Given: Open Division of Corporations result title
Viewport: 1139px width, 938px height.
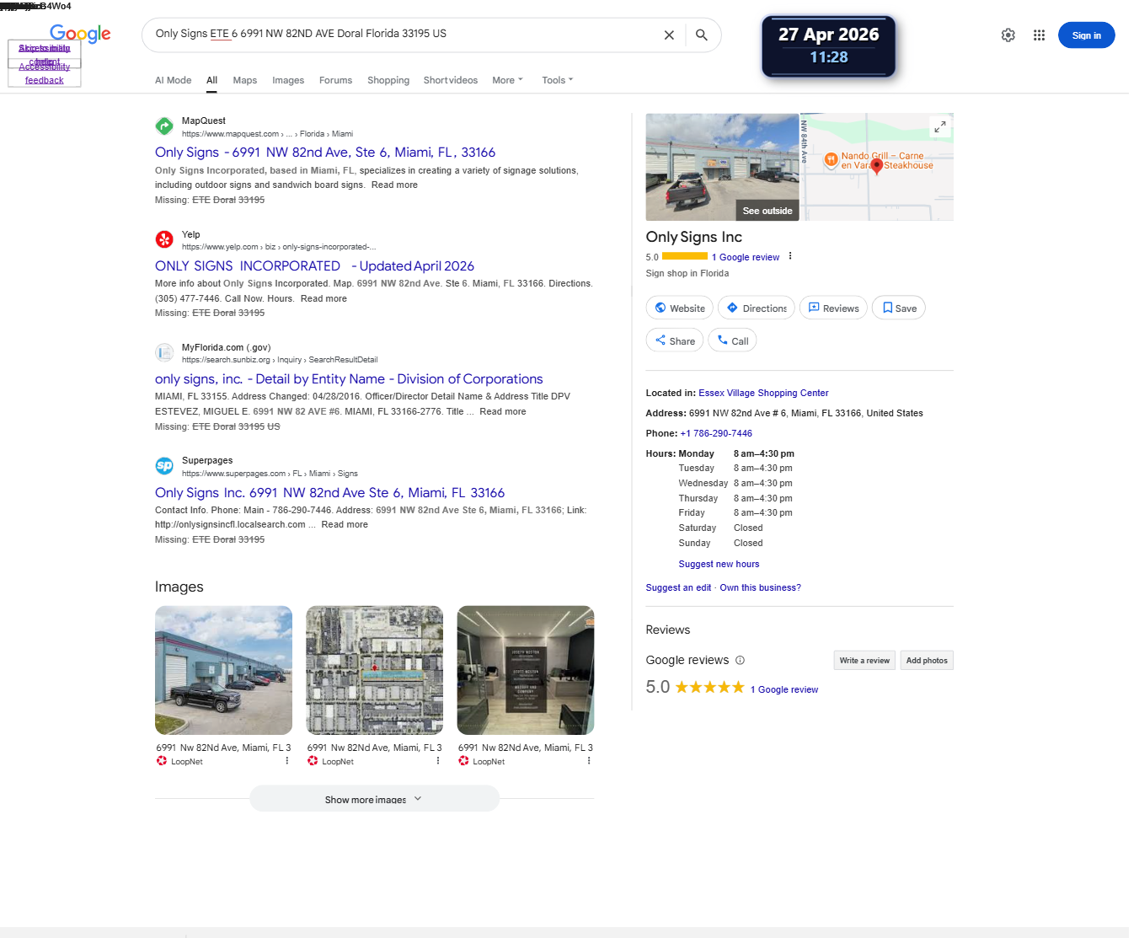Looking at the screenshot, I should [349, 379].
